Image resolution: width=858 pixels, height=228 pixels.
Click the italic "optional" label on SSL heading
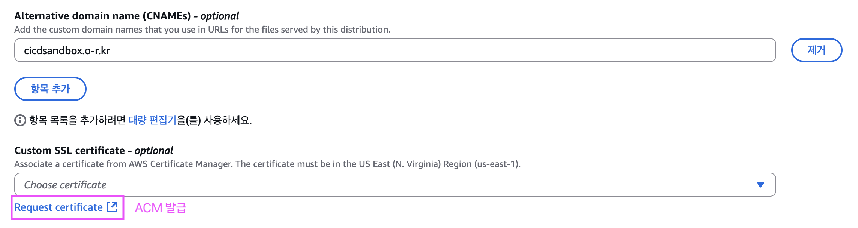coord(154,151)
